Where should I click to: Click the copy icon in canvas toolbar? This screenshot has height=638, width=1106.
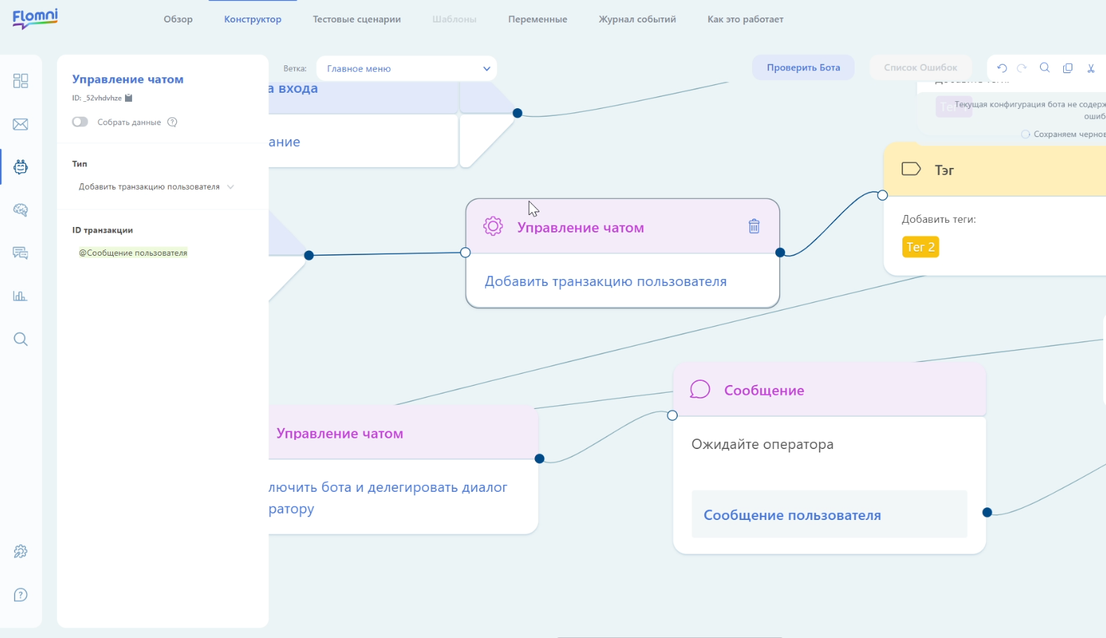coord(1067,68)
